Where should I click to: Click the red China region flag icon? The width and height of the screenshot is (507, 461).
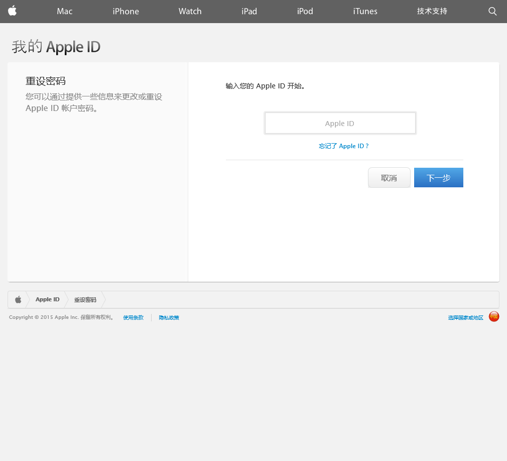494,317
